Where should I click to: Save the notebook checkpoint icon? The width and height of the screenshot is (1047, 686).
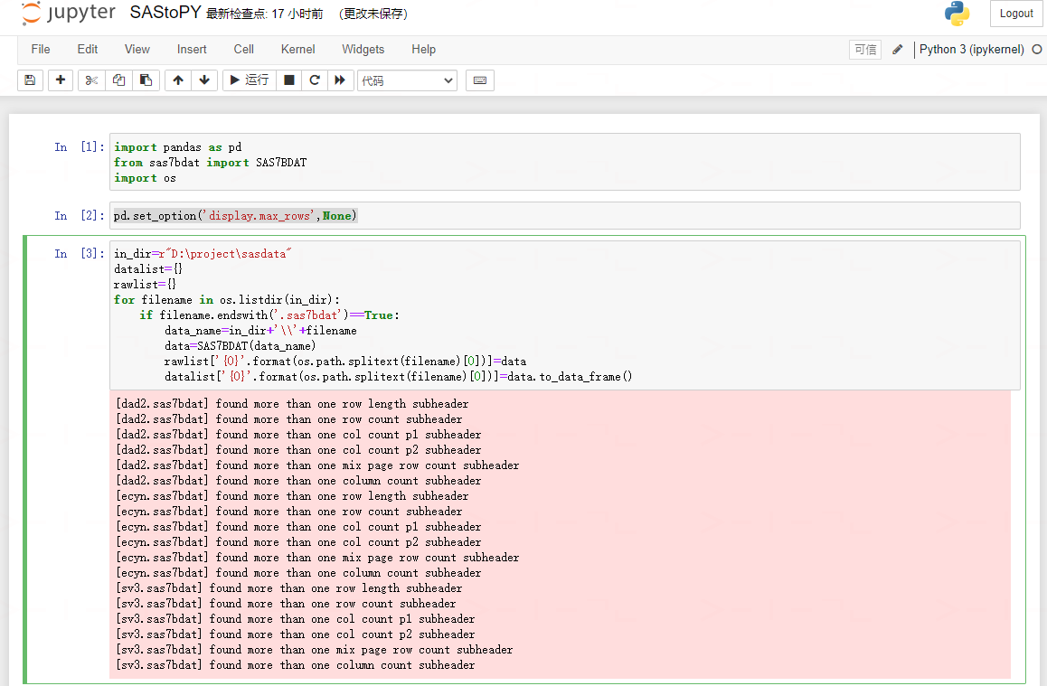click(30, 80)
